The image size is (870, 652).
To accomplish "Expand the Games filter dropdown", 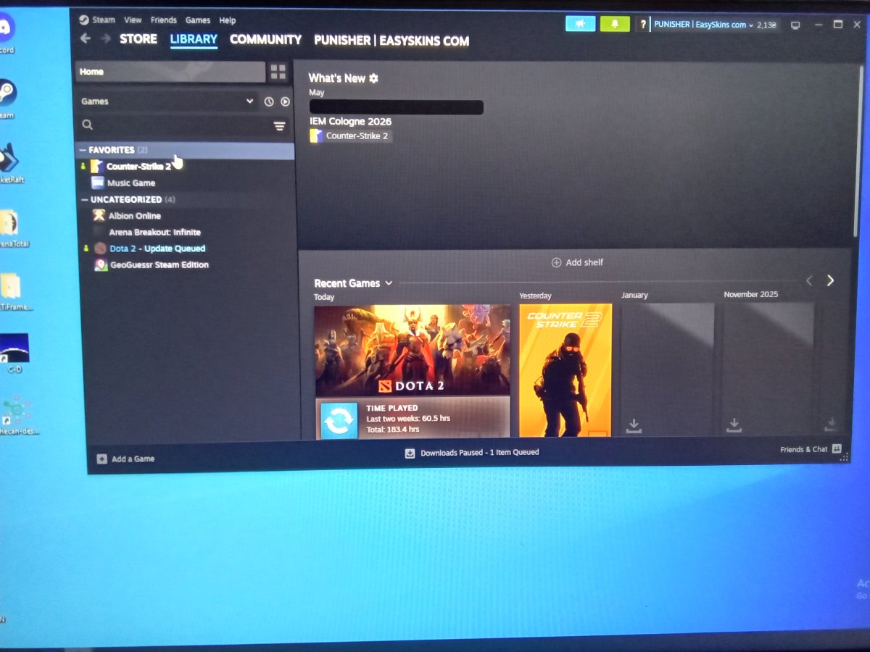I will click(x=167, y=101).
